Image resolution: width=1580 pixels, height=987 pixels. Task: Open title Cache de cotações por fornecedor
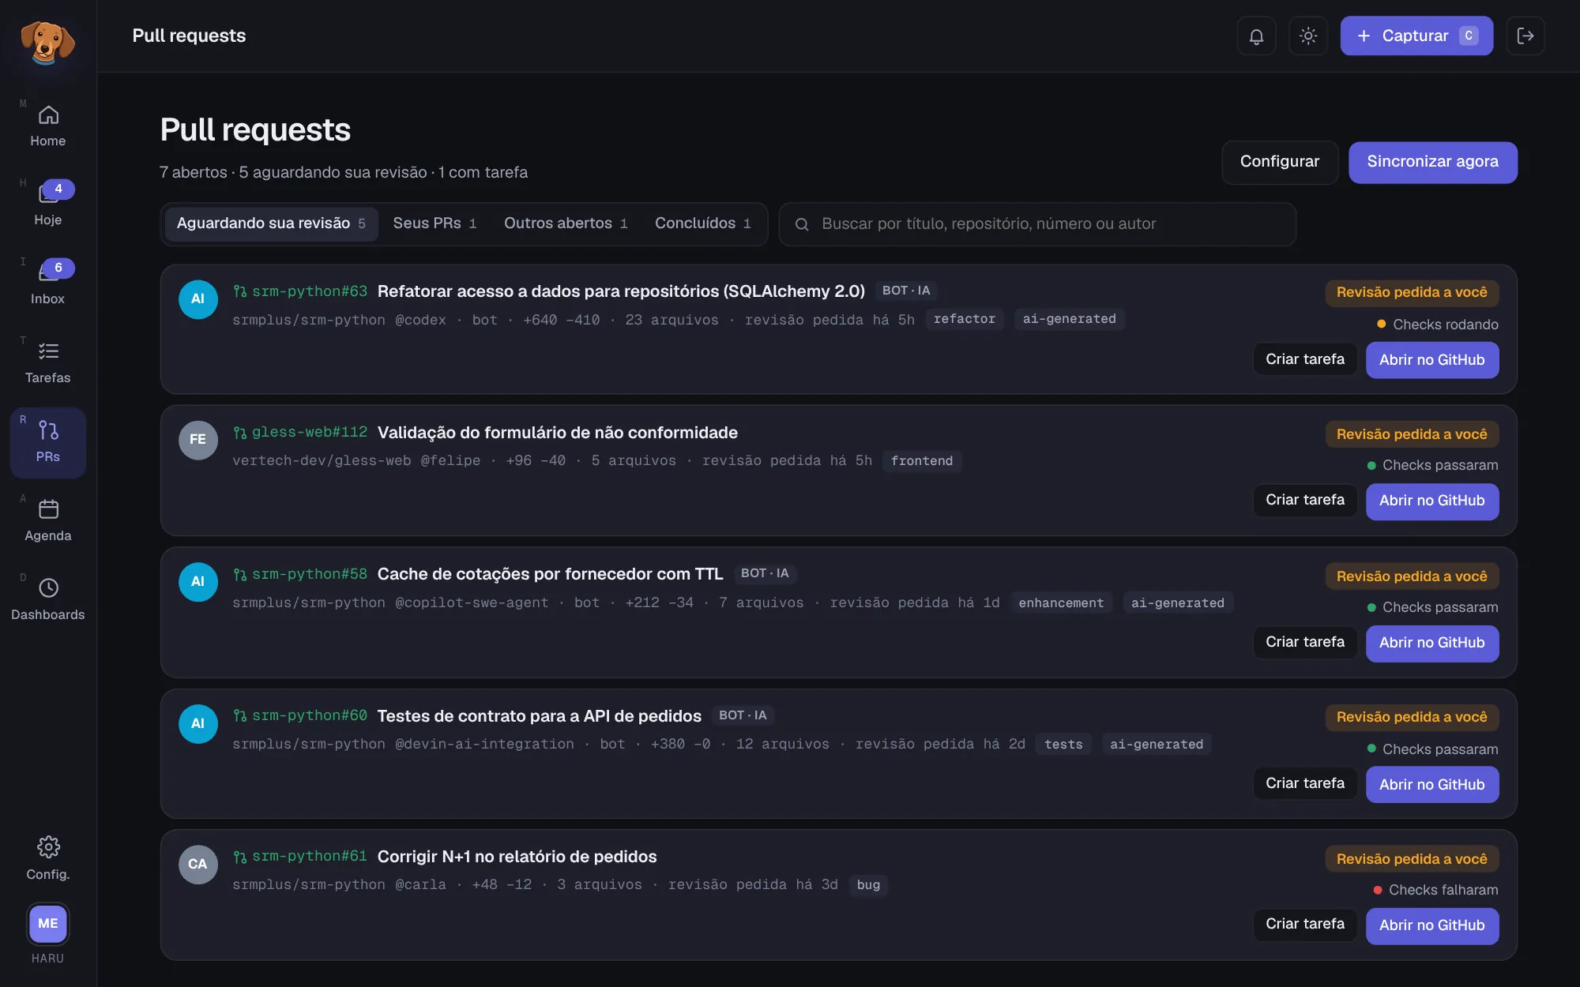550,574
